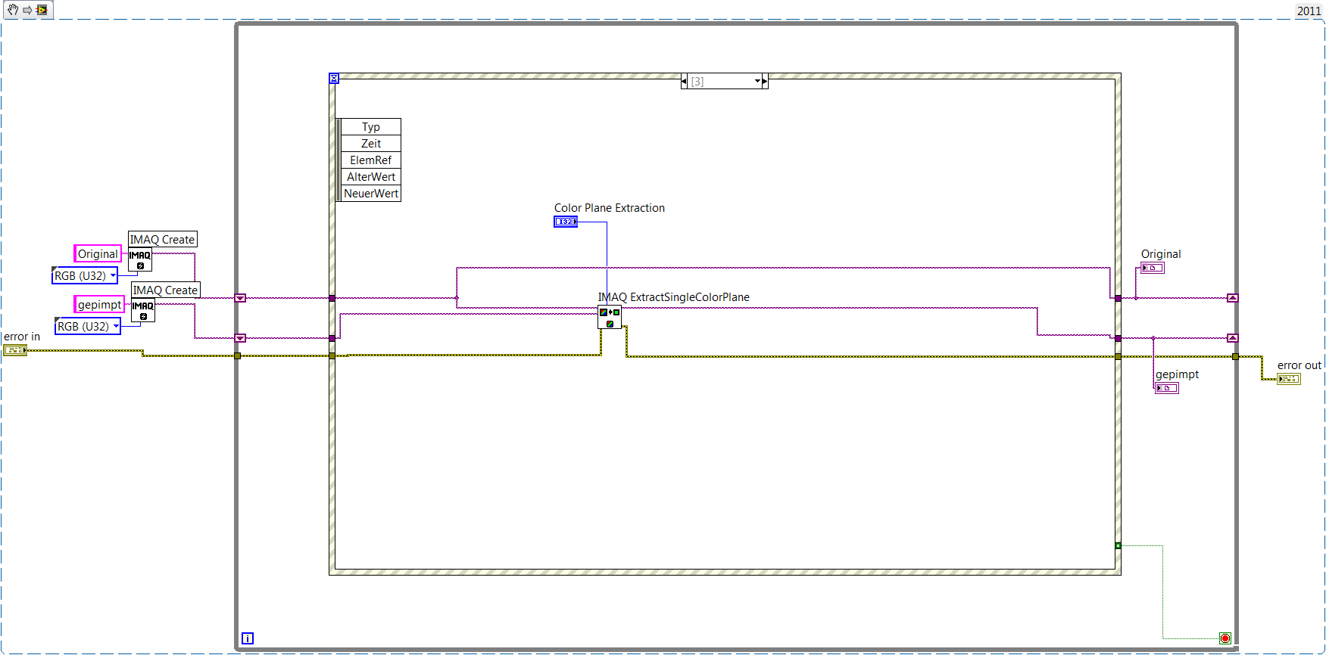The height and width of the screenshot is (655, 1326).
Task: Select Zeit in the event data node
Action: 371,144
